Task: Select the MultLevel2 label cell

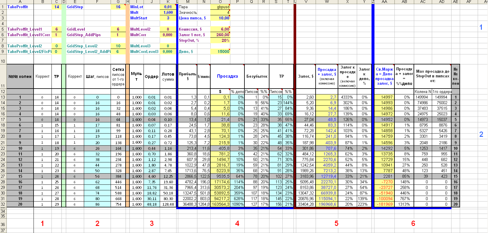Action: [140, 29]
